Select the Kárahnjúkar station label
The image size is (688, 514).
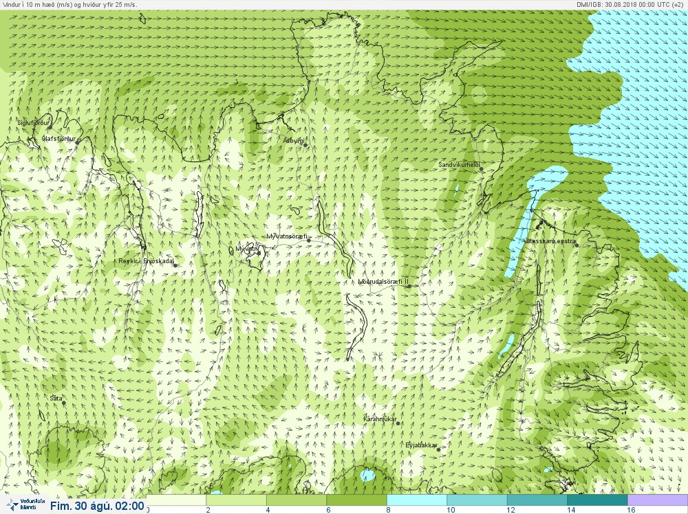click(x=380, y=419)
